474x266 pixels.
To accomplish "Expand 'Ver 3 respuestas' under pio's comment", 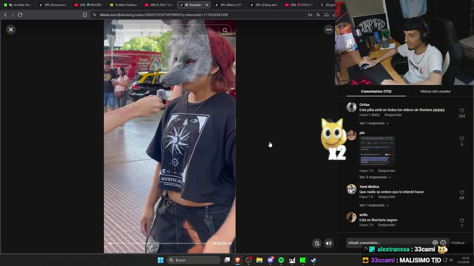I will pos(375,177).
